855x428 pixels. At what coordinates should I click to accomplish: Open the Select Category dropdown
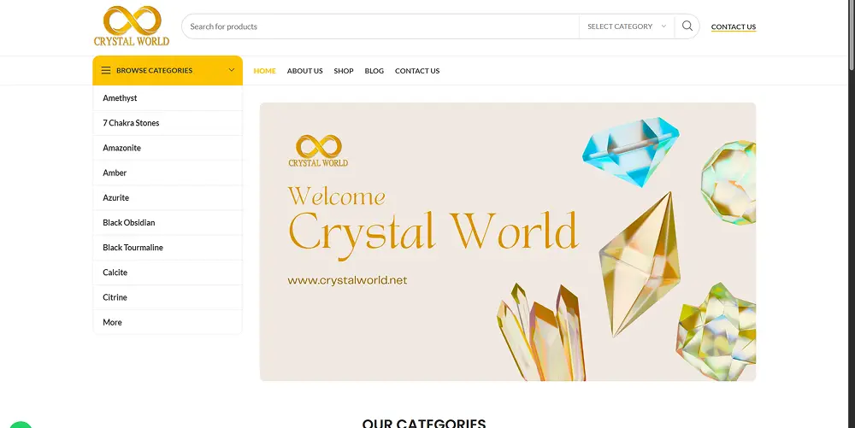coord(627,26)
